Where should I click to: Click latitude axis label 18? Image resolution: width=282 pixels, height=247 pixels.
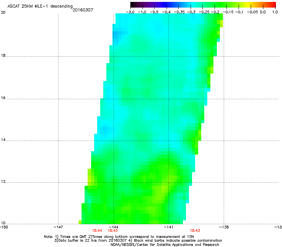pos(3,55)
